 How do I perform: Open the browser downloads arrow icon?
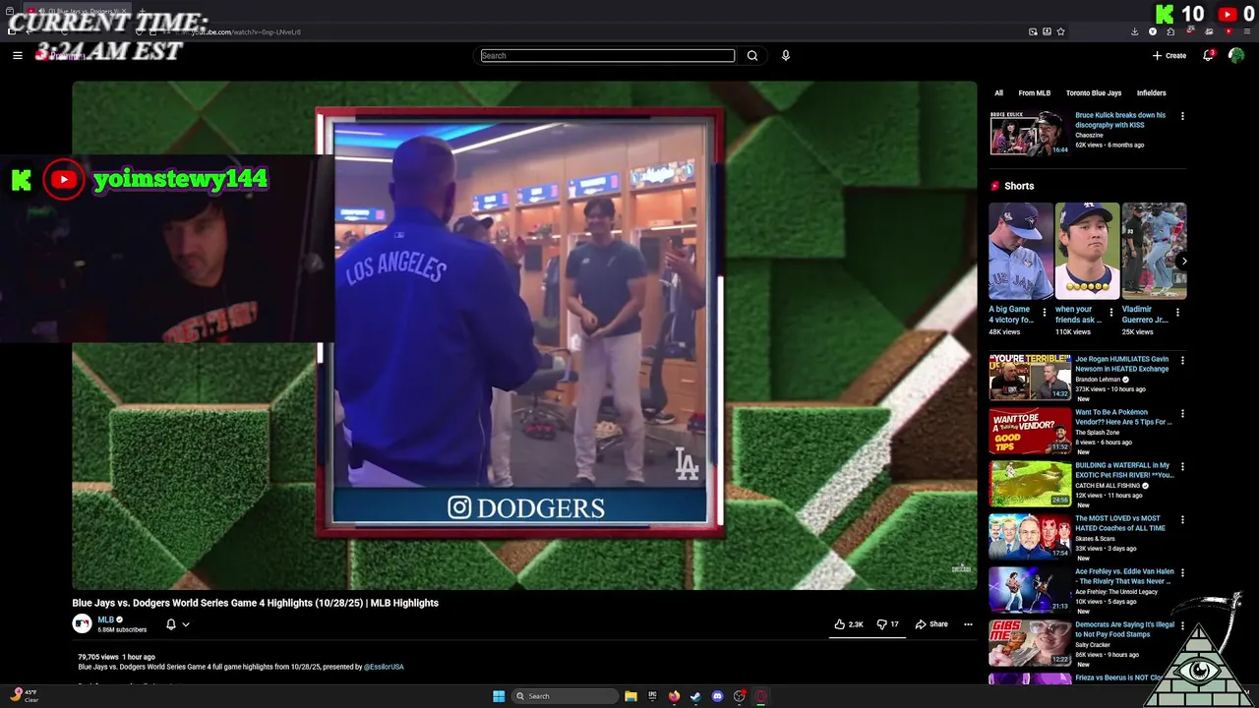(x=1134, y=31)
